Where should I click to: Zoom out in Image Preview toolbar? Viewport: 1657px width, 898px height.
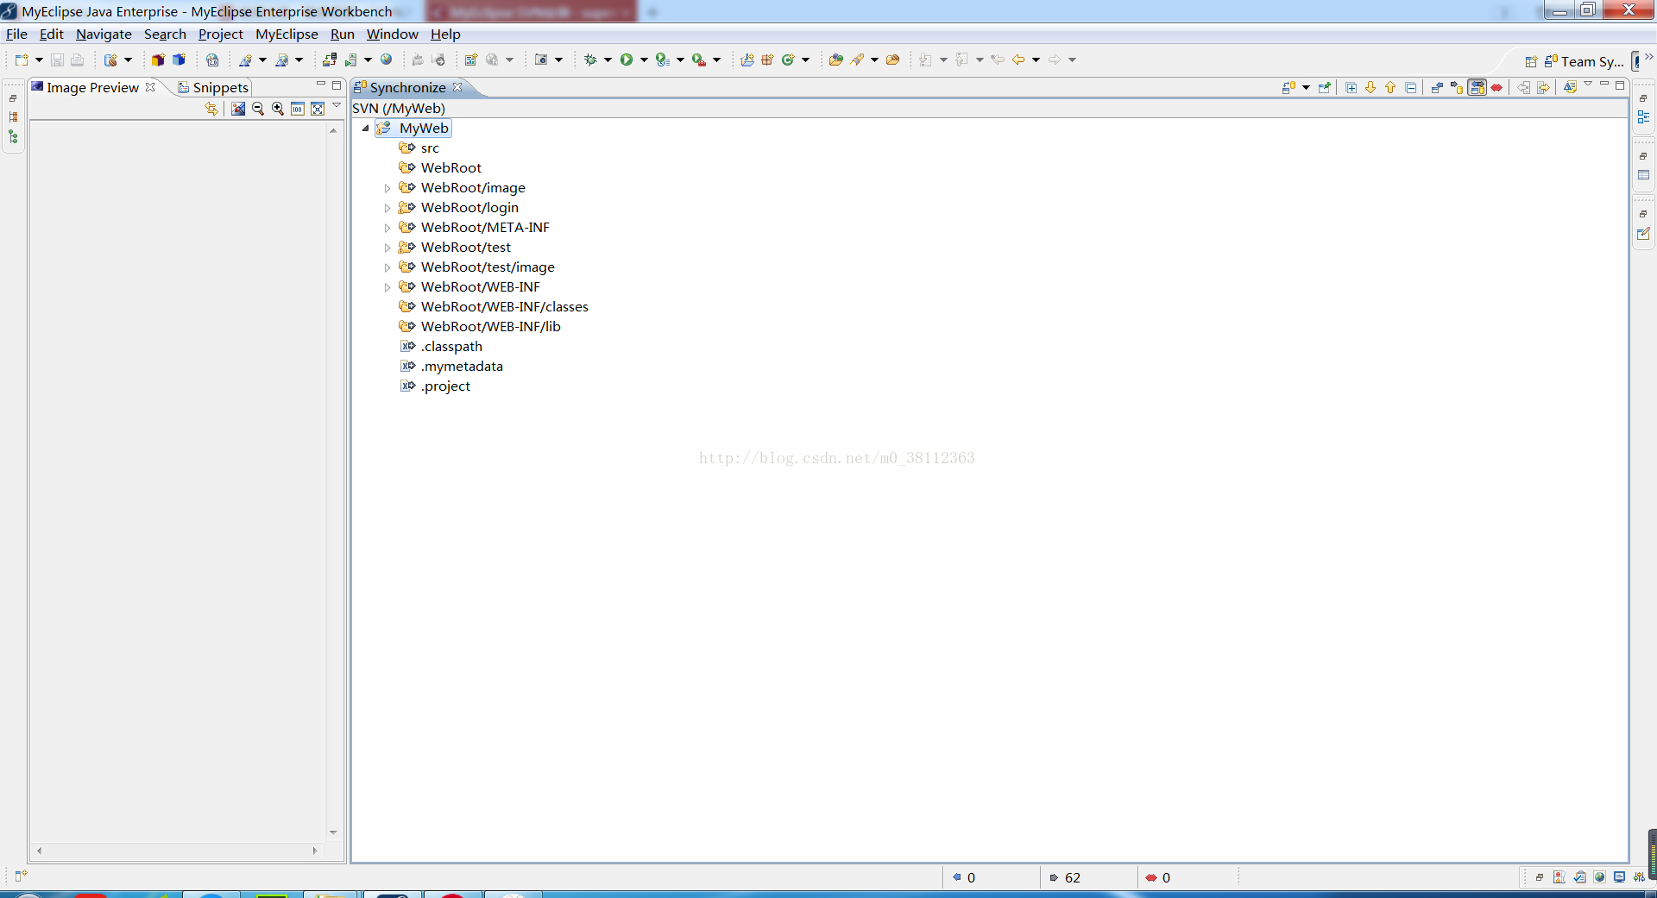pos(257,109)
